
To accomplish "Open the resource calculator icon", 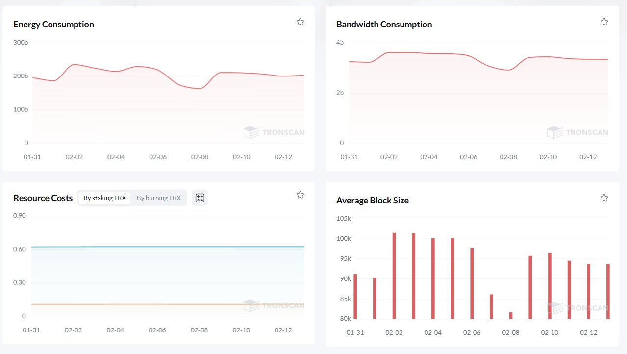I will coord(200,198).
